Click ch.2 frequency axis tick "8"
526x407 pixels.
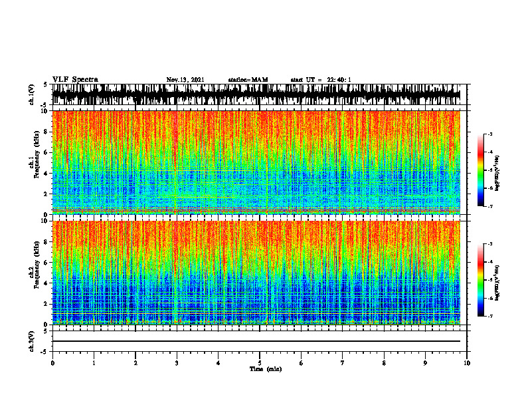(46, 242)
